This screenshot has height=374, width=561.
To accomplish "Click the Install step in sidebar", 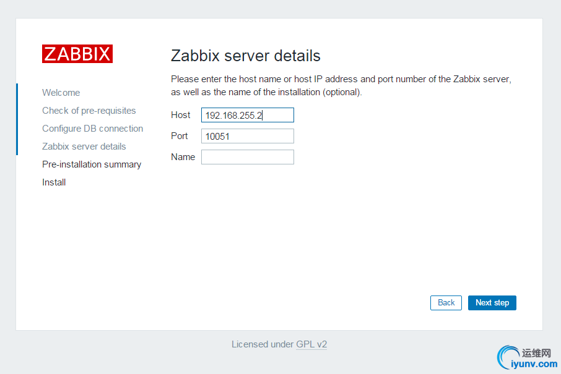I will (x=54, y=182).
